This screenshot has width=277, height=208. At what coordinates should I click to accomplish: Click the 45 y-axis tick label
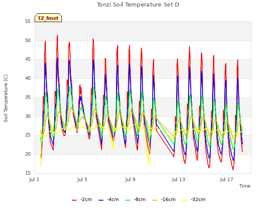(x=28, y=59)
